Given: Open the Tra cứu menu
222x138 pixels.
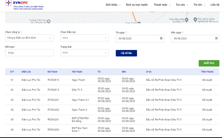Looking at the screenshot, I should pos(182,5).
